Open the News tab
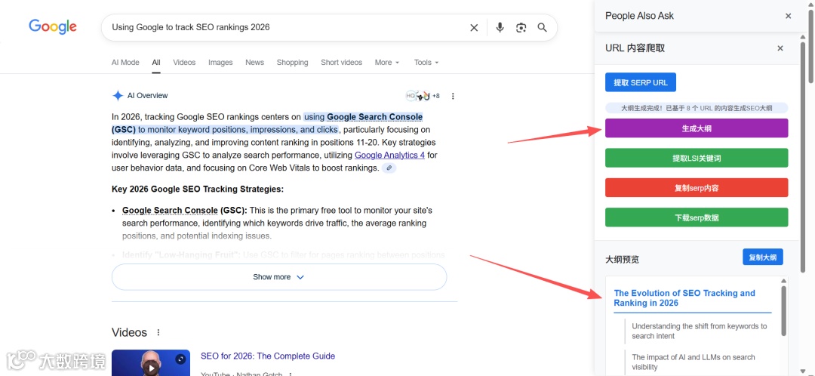815x376 pixels. (x=255, y=63)
